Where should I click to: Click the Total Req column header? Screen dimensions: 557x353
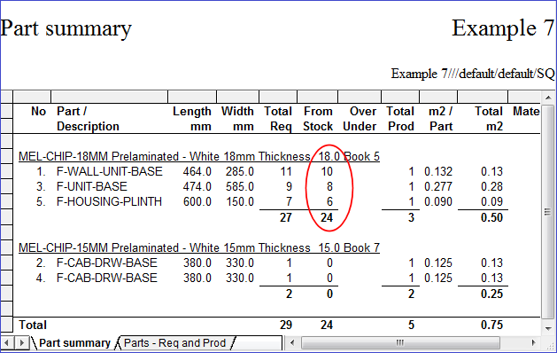coord(278,119)
